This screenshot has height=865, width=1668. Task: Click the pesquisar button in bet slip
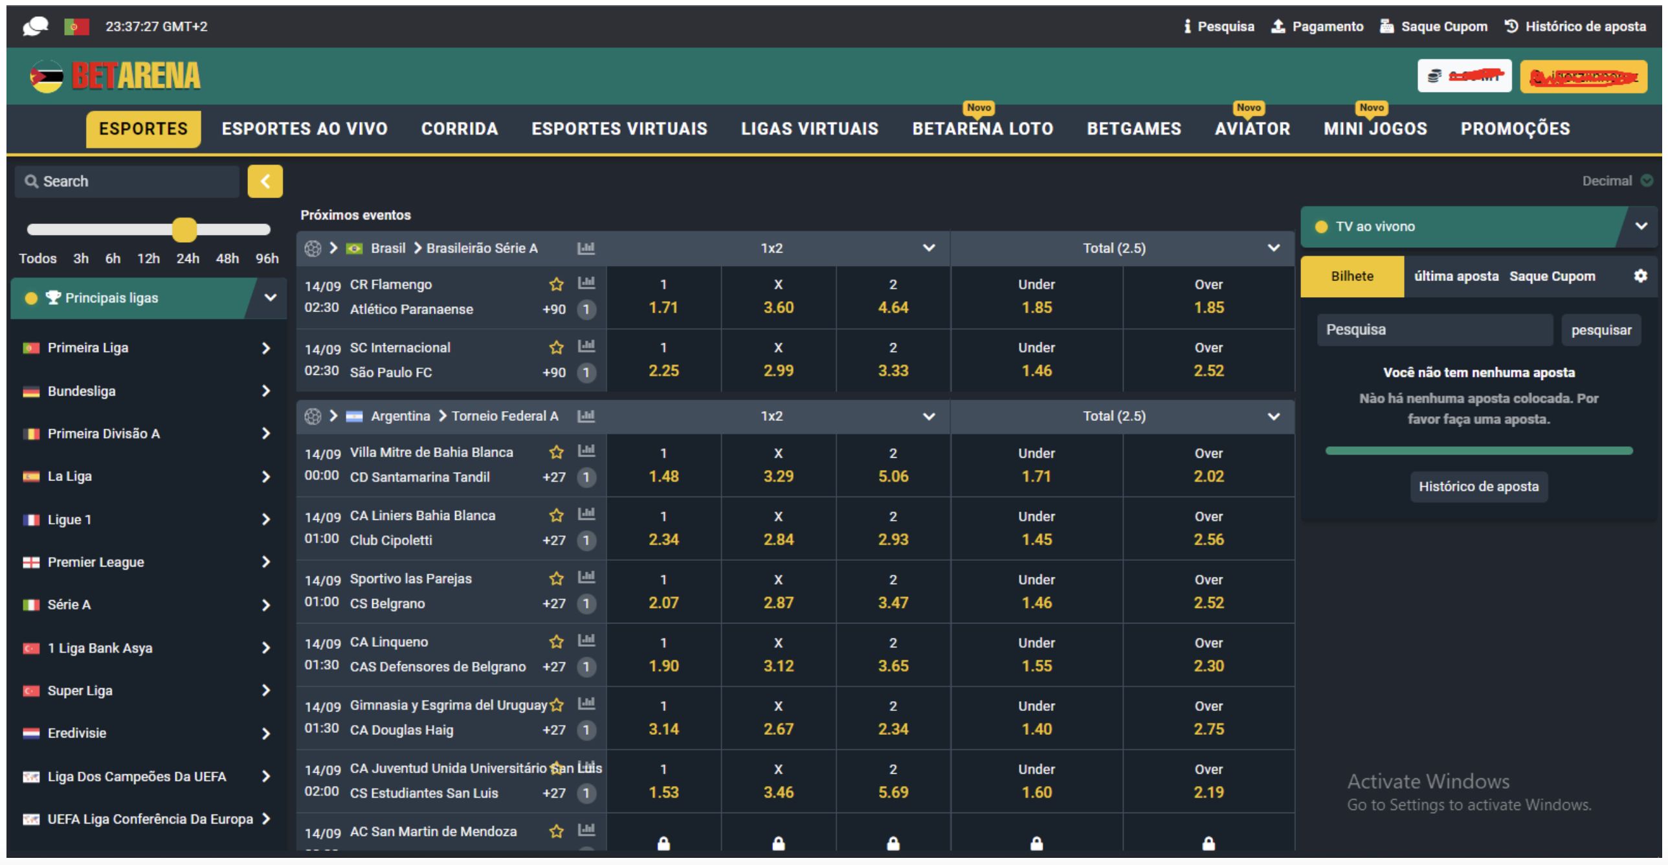coord(1601,330)
